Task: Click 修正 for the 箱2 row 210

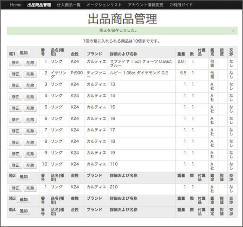Action: pyautogui.click(x=16, y=188)
